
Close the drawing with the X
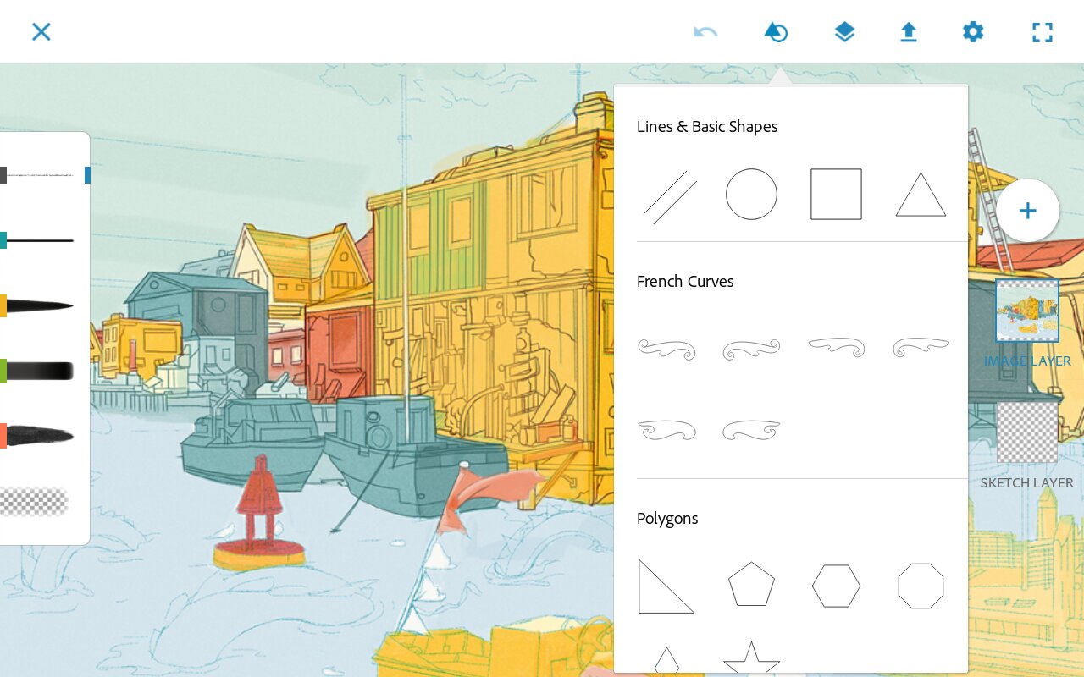[x=41, y=32]
